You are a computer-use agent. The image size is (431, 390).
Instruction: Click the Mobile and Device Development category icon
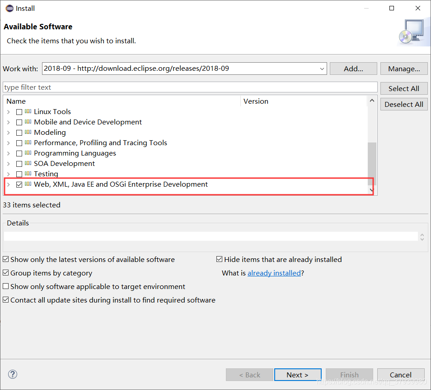click(28, 122)
